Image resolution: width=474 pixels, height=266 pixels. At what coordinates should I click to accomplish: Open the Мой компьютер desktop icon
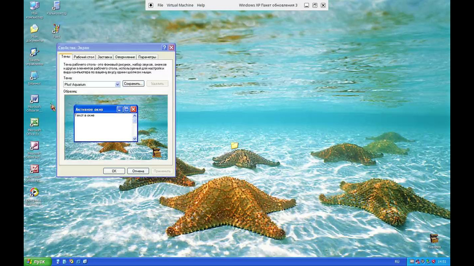(34, 7)
